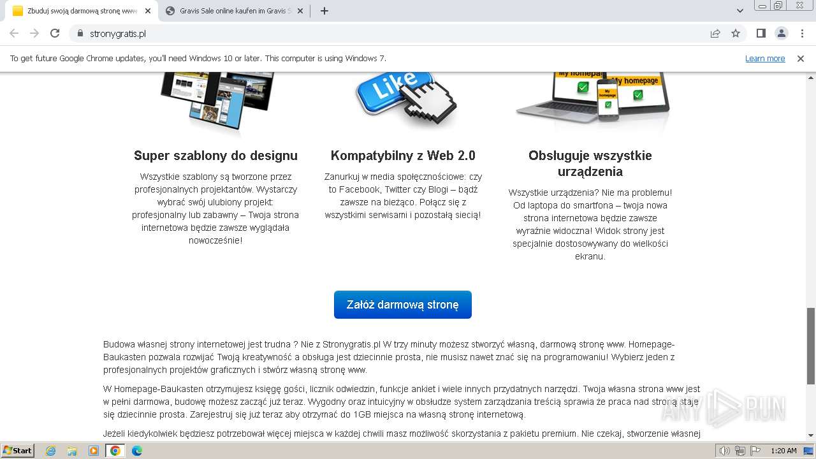The height and width of the screenshot is (459, 816).
Task: Open the Learn more link
Action: pyautogui.click(x=765, y=59)
